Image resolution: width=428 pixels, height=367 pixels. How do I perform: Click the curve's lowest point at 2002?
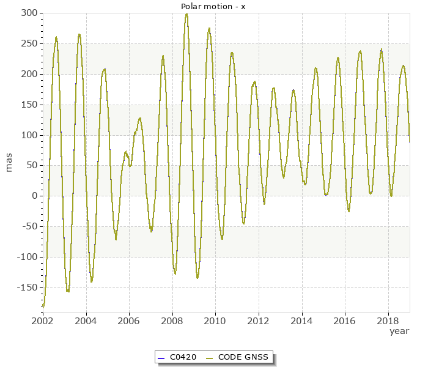pyautogui.click(x=43, y=306)
